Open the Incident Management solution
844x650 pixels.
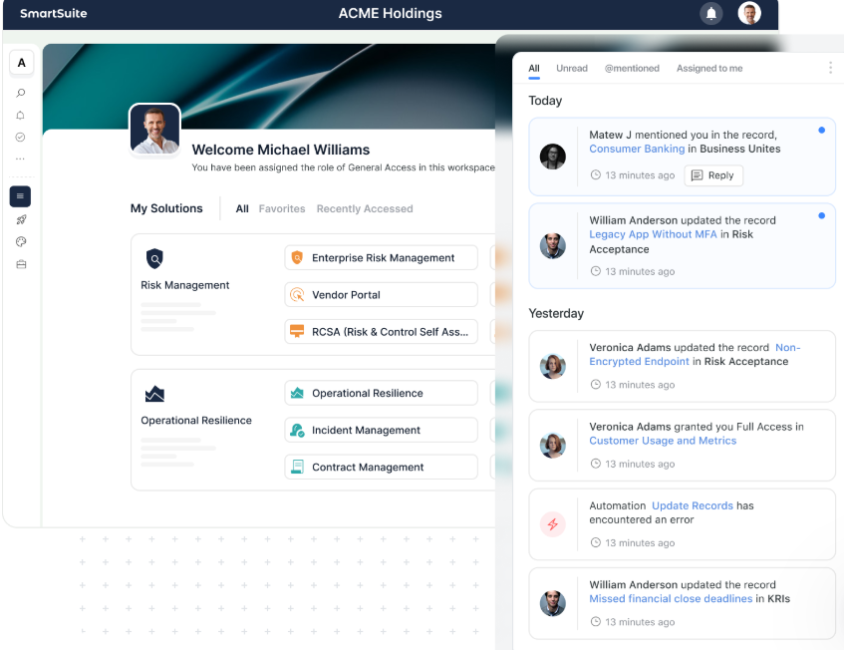[x=381, y=430]
